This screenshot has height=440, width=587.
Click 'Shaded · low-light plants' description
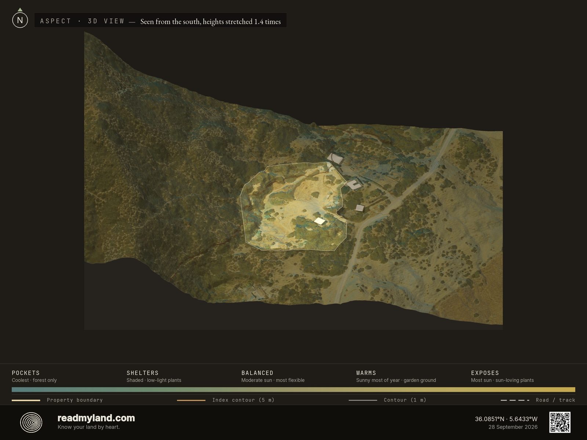tap(154, 380)
